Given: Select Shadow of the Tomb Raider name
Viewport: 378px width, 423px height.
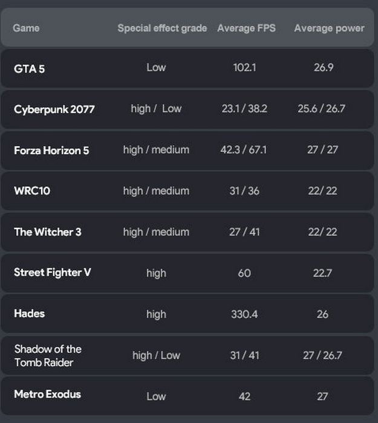Looking at the screenshot, I should click(48, 355).
